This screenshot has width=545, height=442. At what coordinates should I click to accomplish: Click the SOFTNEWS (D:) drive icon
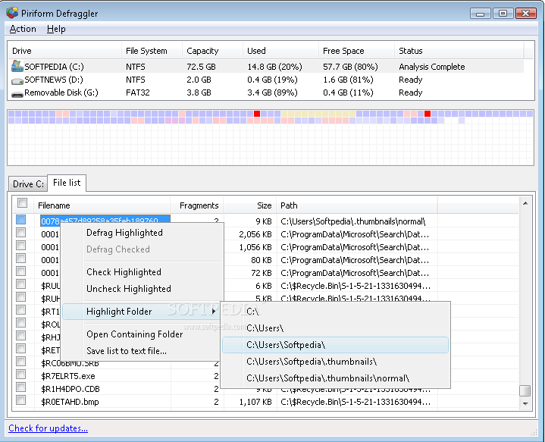click(17, 80)
